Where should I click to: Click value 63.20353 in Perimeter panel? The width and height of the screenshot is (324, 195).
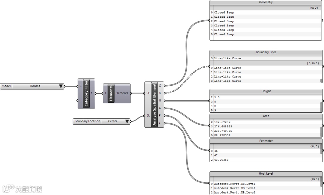(221, 160)
